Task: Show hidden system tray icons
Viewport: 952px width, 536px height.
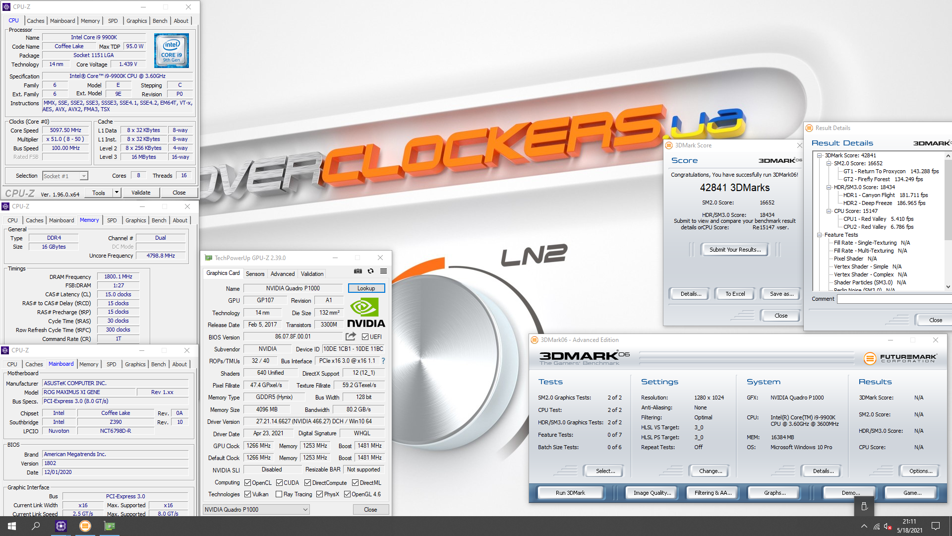Action: (x=864, y=526)
